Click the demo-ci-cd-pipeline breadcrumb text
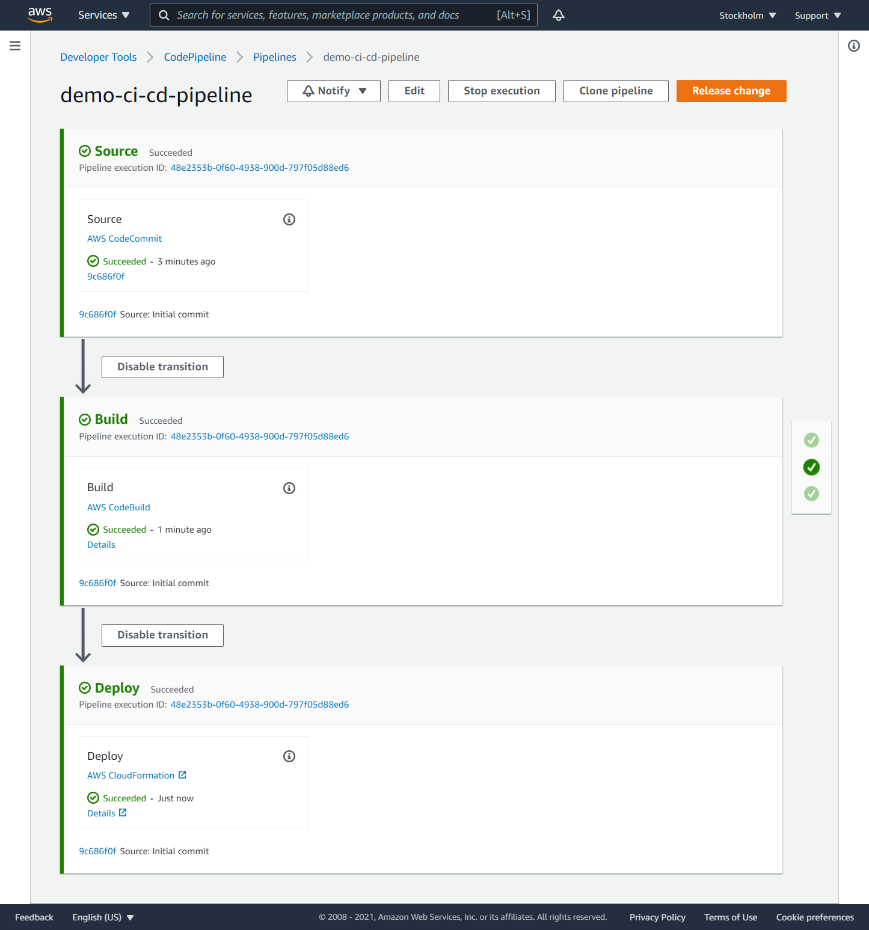The height and width of the screenshot is (930, 869). coord(371,57)
